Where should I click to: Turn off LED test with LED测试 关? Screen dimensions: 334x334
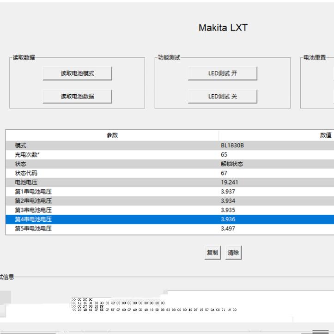(x=223, y=96)
